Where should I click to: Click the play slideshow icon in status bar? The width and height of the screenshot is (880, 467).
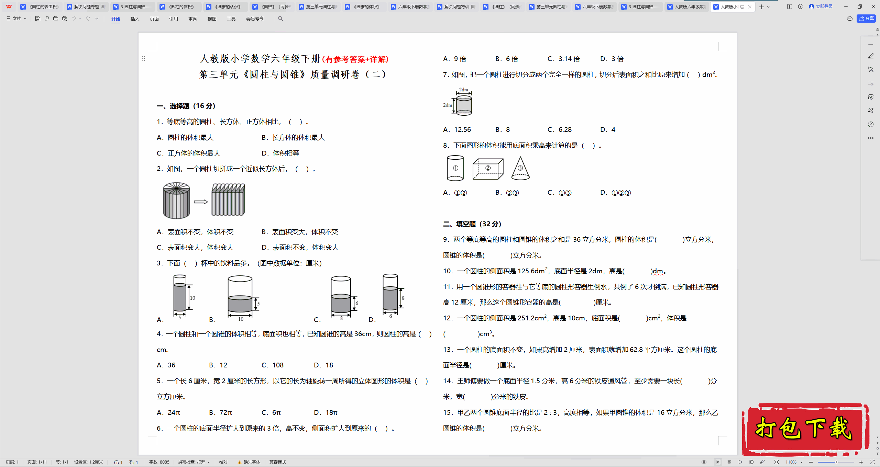tap(740, 462)
